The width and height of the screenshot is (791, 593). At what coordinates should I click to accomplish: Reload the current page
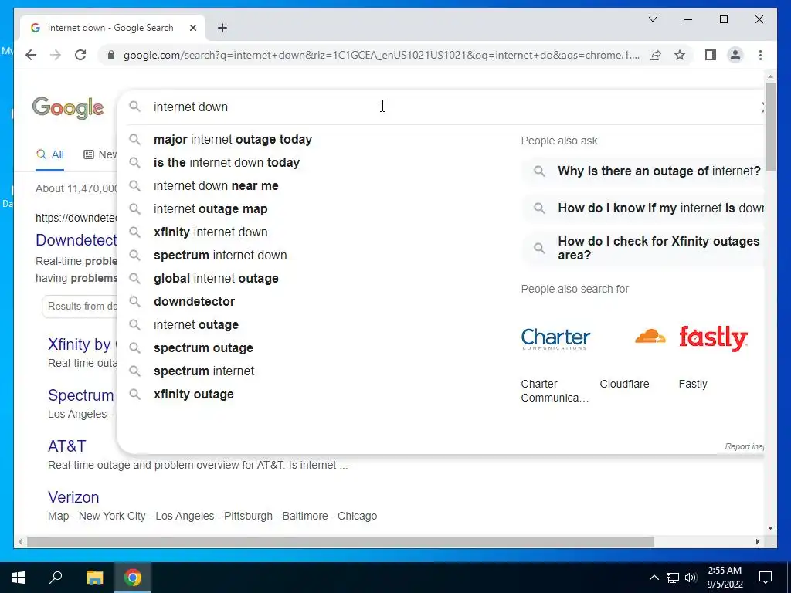click(80, 55)
